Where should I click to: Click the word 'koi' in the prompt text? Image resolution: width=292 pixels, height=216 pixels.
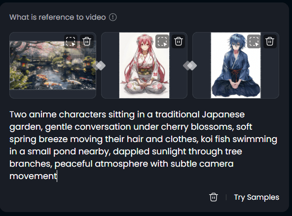[x=207, y=139]
